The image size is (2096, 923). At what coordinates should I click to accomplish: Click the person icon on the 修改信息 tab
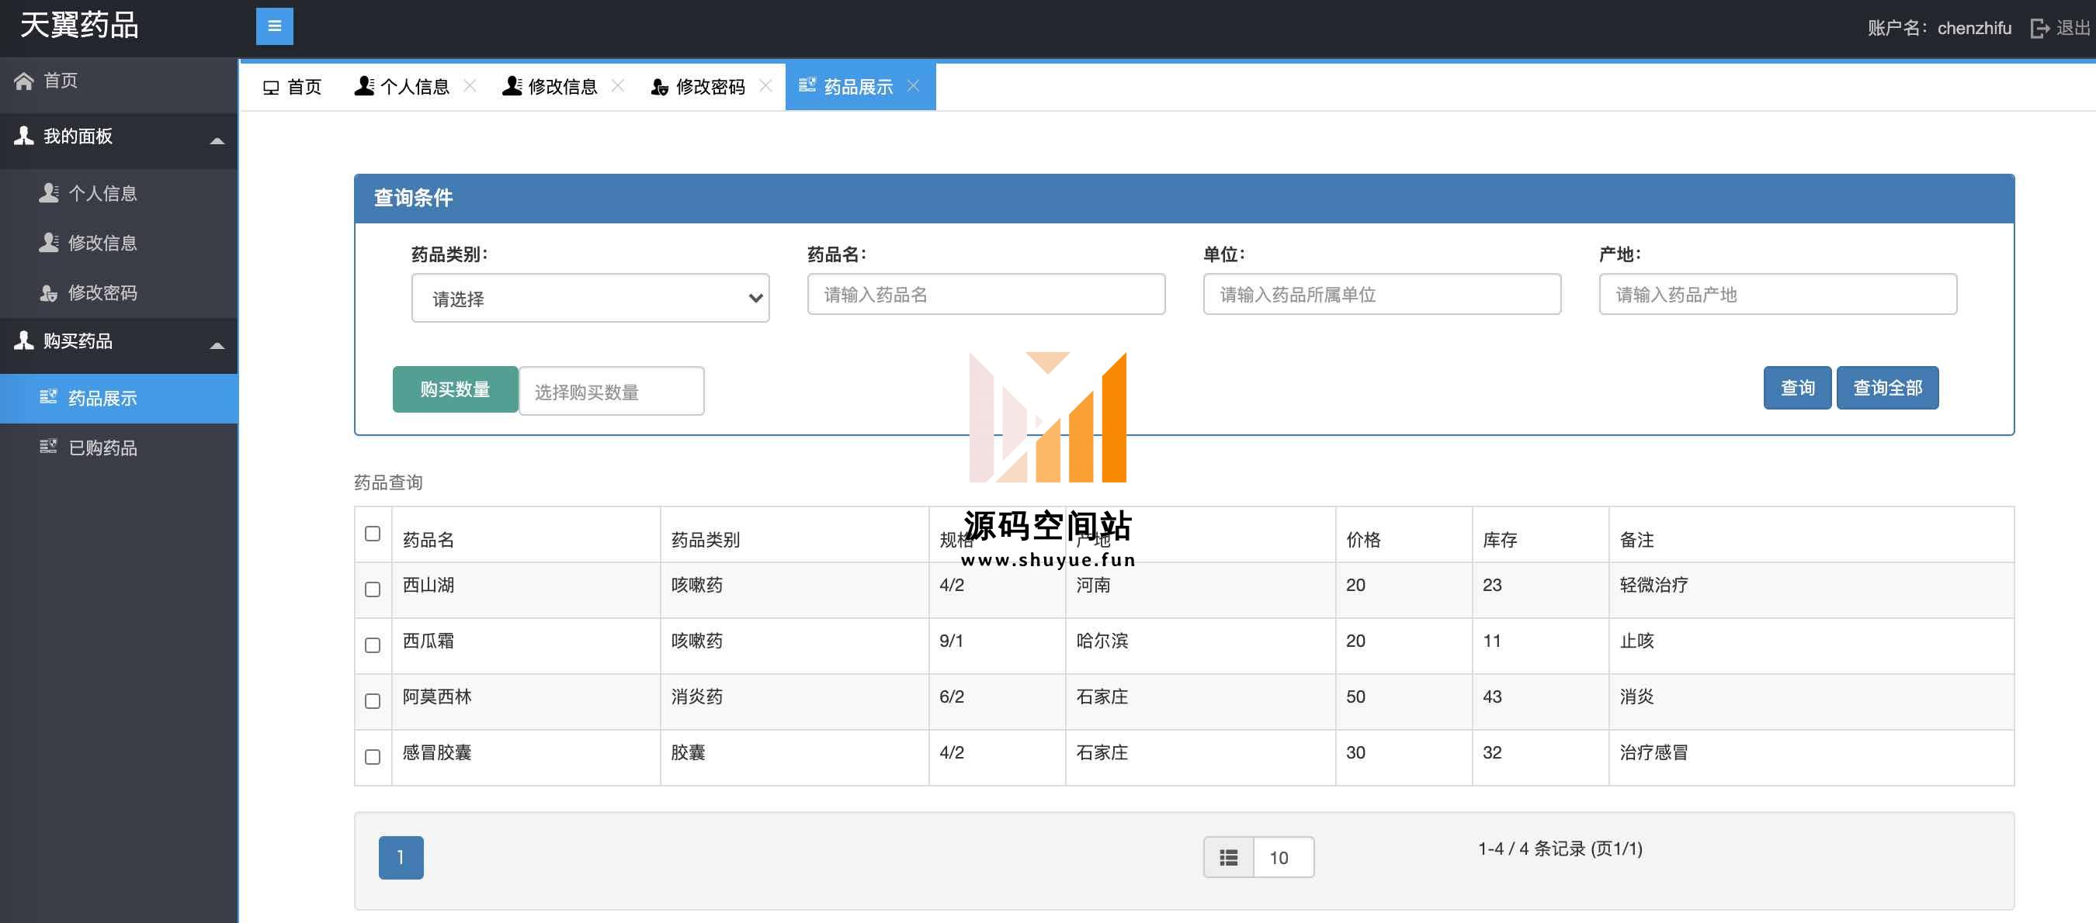coord(512,85)
